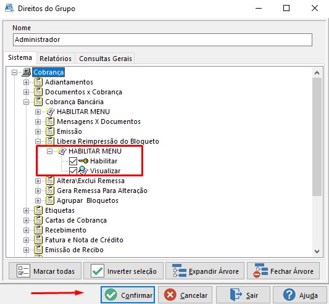
Task: Click the notepad icon next to Emissão
Action: pos(50,131)
